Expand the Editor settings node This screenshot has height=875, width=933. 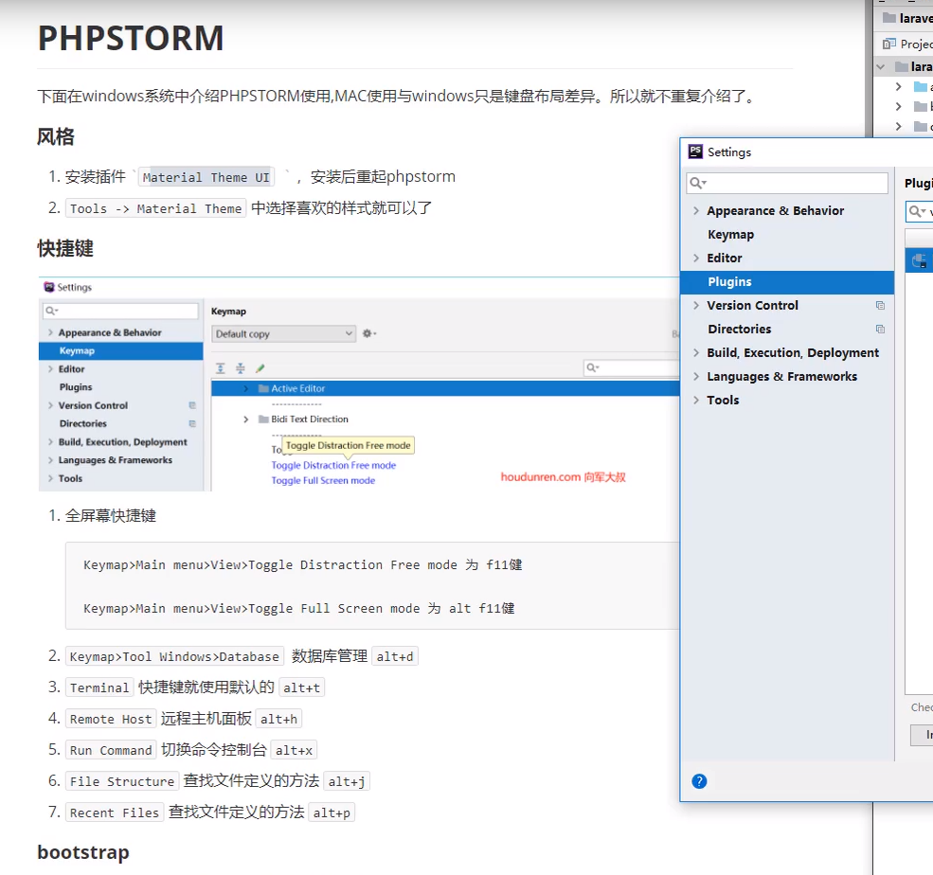click(x=696, y=259)
